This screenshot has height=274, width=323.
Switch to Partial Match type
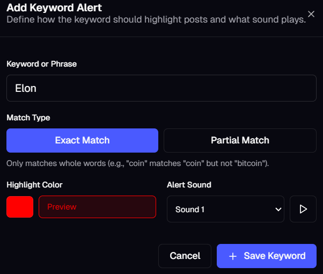[x=240, y=140]
